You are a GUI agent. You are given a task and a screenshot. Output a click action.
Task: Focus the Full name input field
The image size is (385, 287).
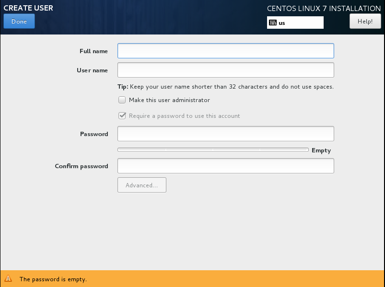(226, 51)
